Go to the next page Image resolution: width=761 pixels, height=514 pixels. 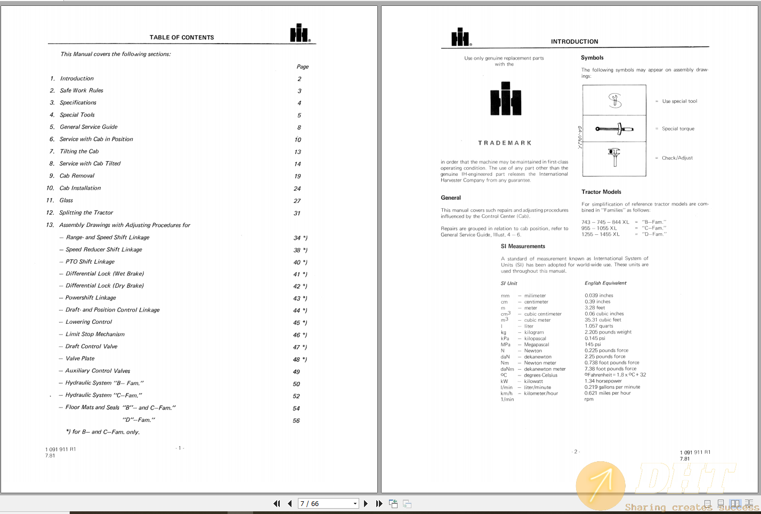coord(366,503)
